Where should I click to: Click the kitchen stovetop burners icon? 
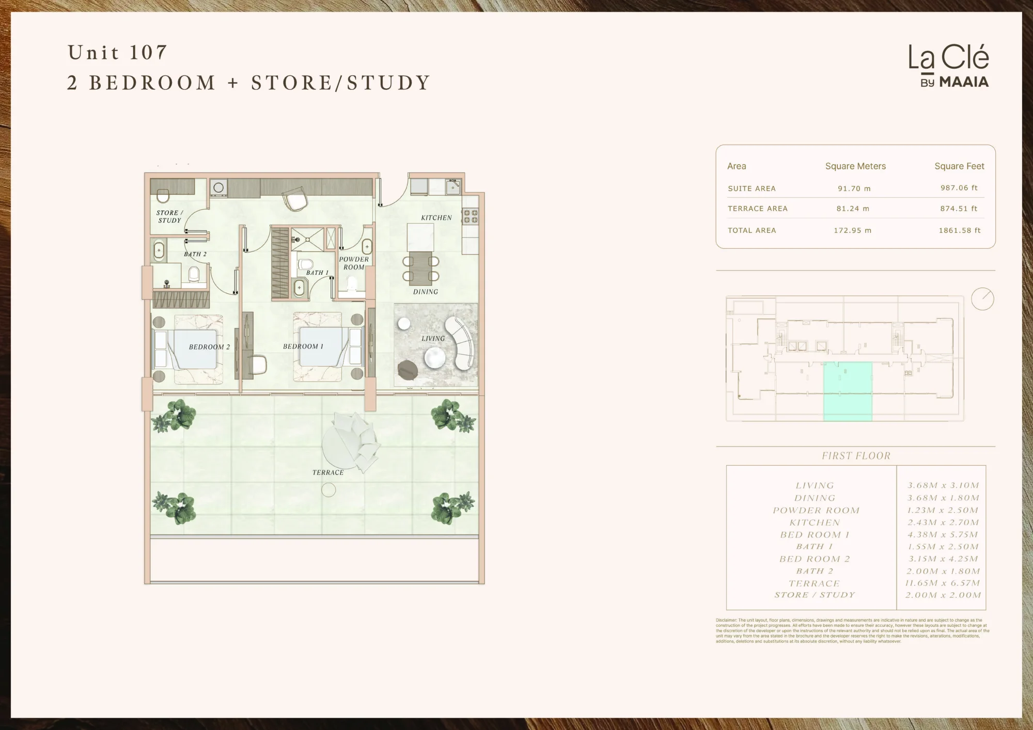(x=470, y=216)
